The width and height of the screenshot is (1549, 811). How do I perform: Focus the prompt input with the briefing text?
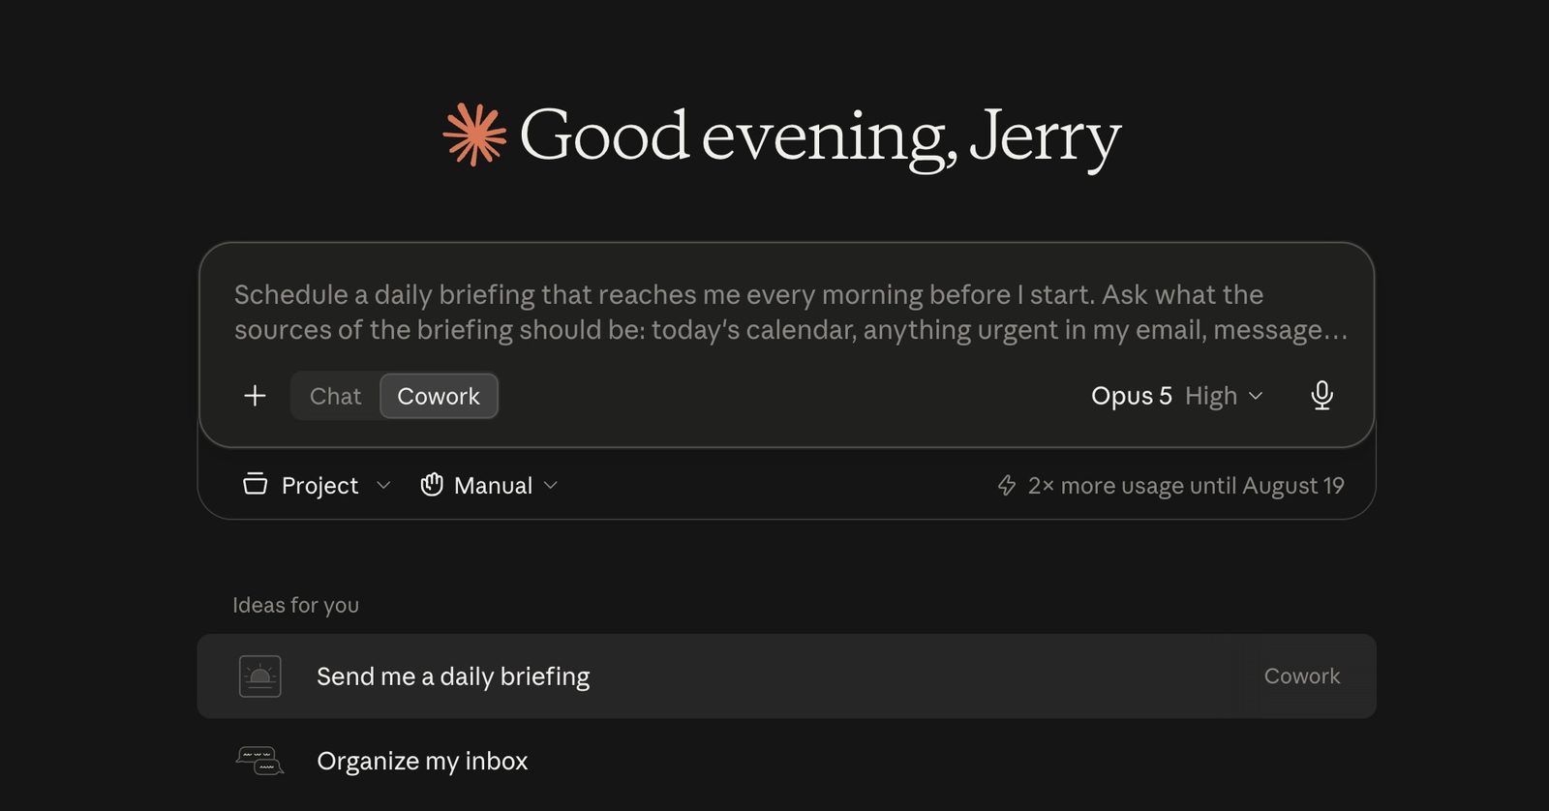790,312
